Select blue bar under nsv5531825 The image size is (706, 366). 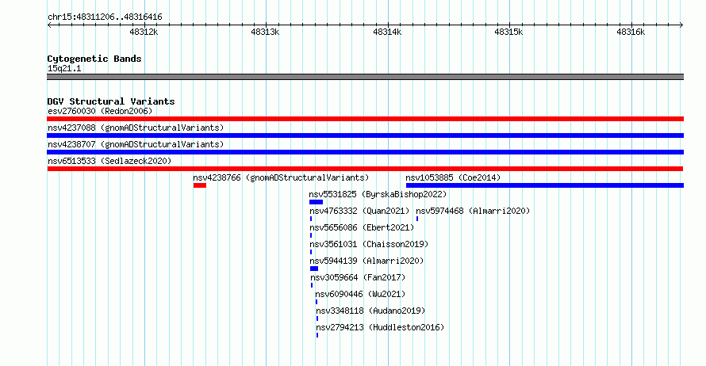(316, 202)
